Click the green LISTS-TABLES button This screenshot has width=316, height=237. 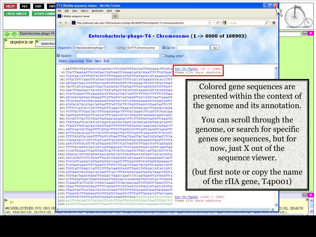[x=16, y=14]
